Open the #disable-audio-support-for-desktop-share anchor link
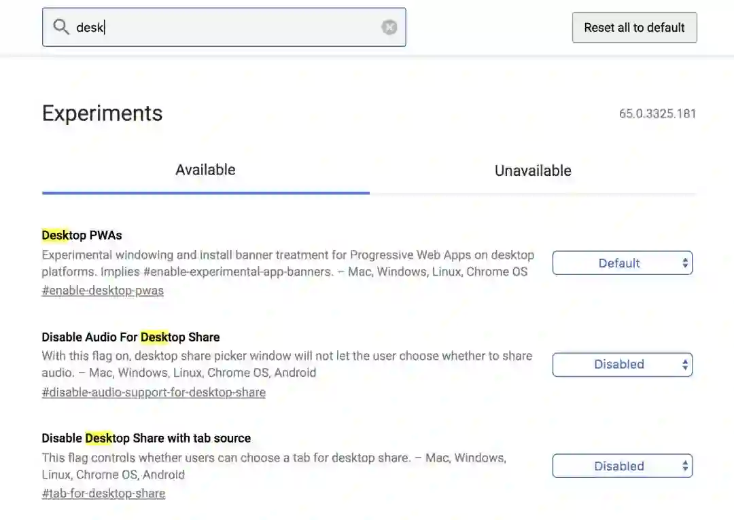 (154, 392)
